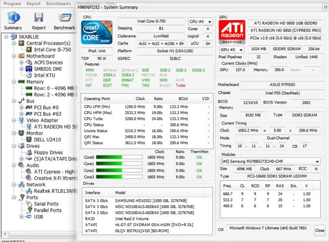Click the Core3 usage bar
The height and width of the screenshot is (242, 329).
click(x=119, y=177)
